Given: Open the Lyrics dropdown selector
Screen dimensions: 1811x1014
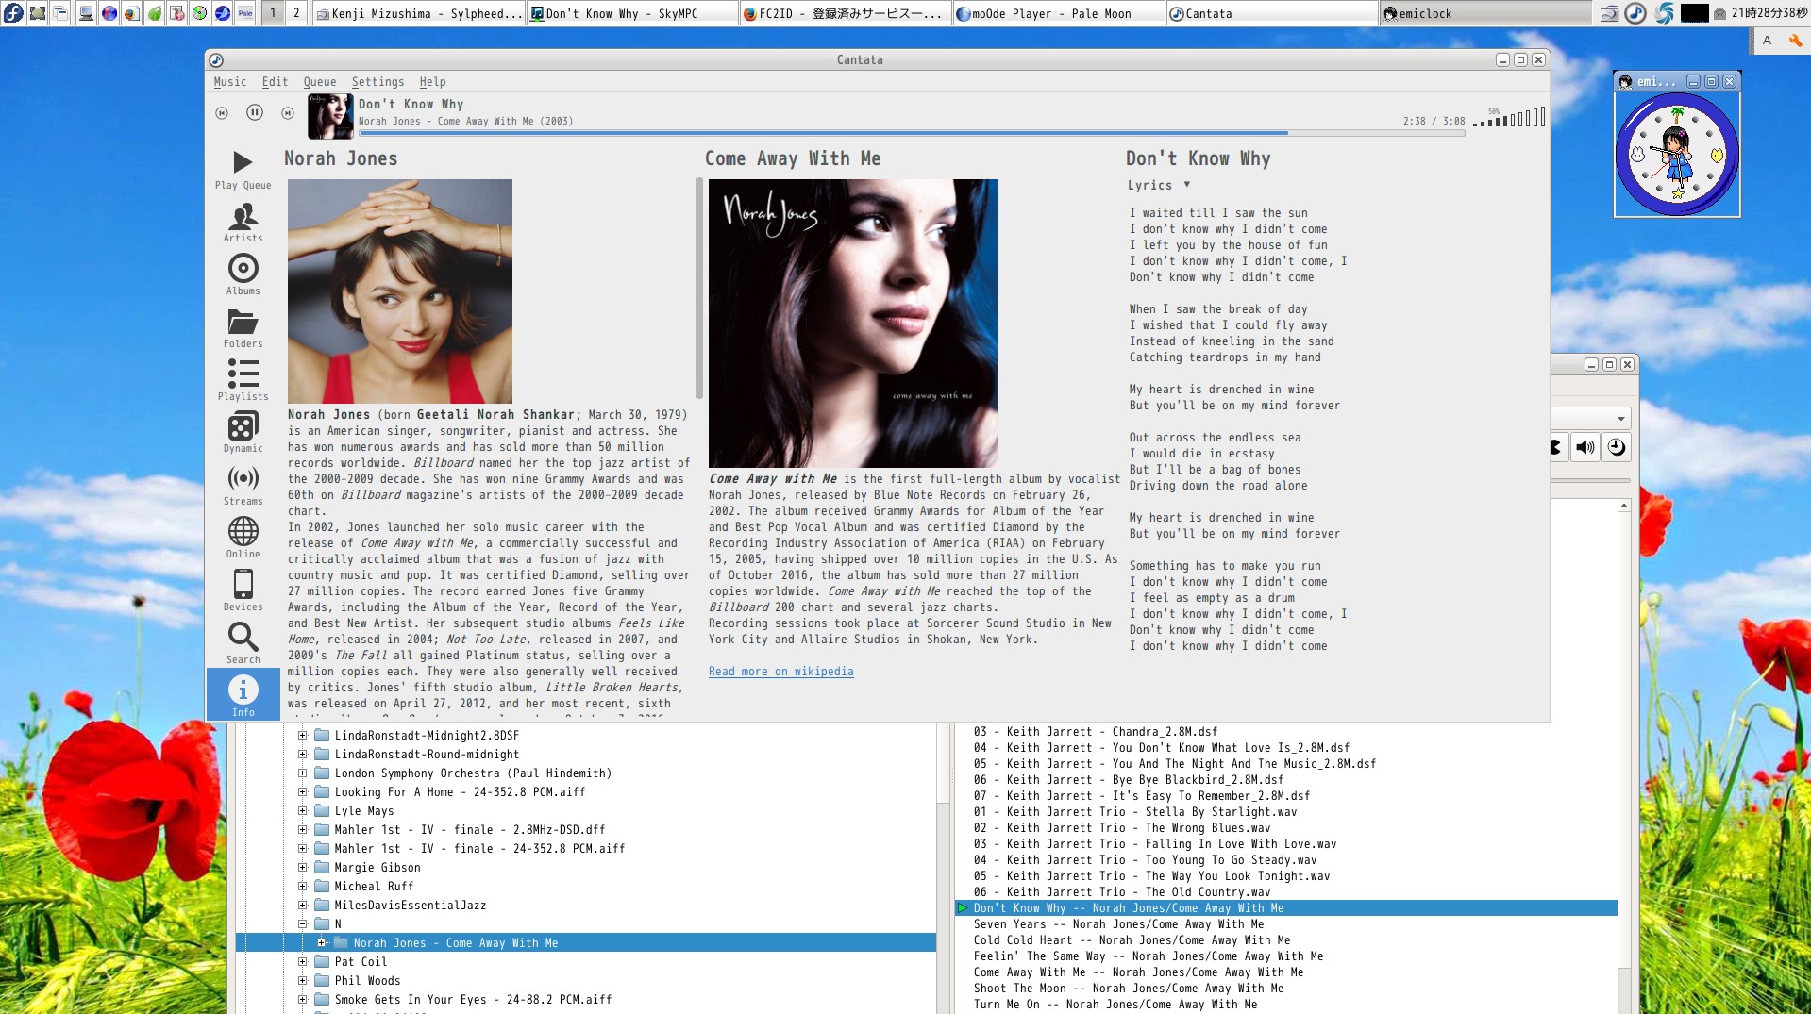Looking at the screenshot, I should 1158,185.
